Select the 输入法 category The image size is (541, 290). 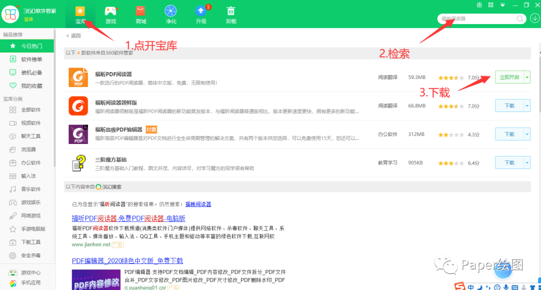(x=27, y=176)
